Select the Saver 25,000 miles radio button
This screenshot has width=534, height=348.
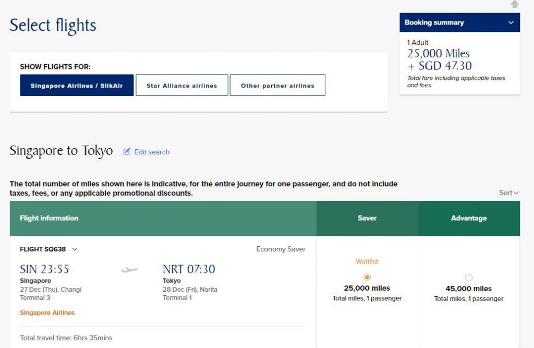pyautogui.click(x=367, y=277)
